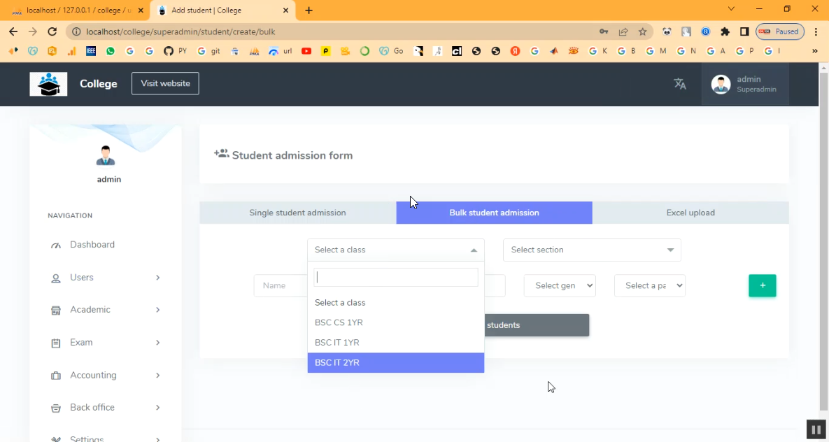Go back to previous page
The image size is (829, 442).
(x=13, y=31)
